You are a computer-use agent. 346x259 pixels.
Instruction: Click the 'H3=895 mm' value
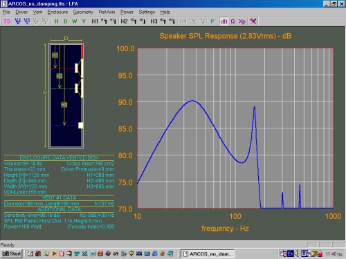click(x=100, y=186)
